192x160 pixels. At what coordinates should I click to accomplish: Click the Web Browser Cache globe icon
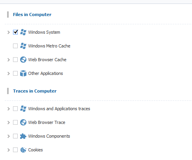(x=23, y=60)
